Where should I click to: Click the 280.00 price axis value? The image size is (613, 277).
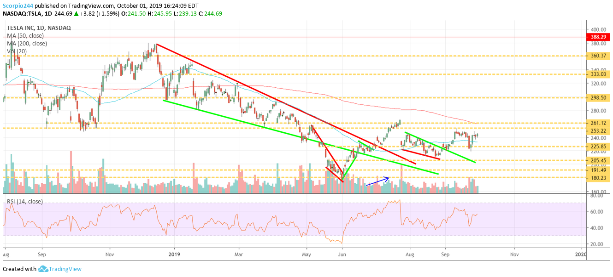pos(599,110)
